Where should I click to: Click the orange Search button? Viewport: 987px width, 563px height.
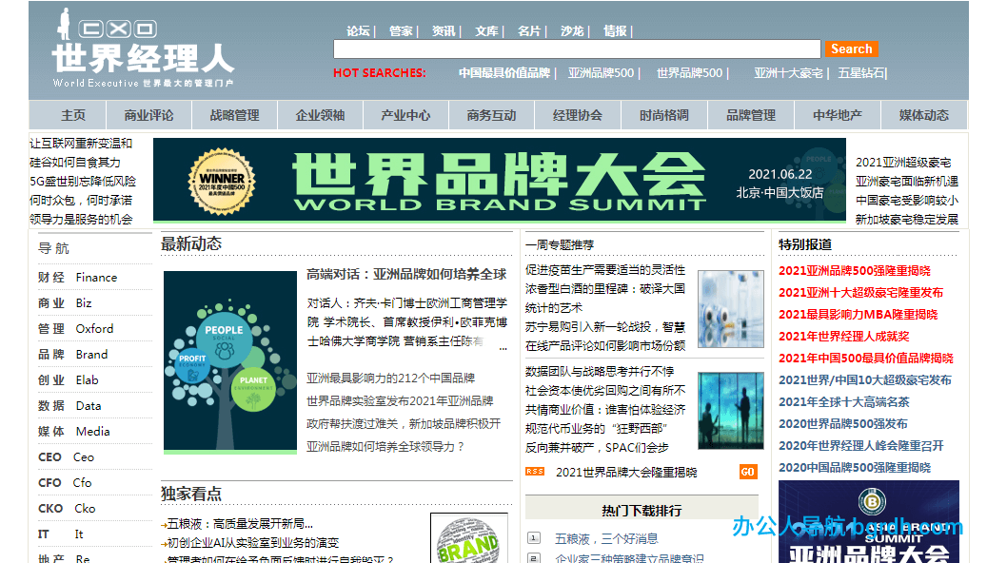click(851, 49)
